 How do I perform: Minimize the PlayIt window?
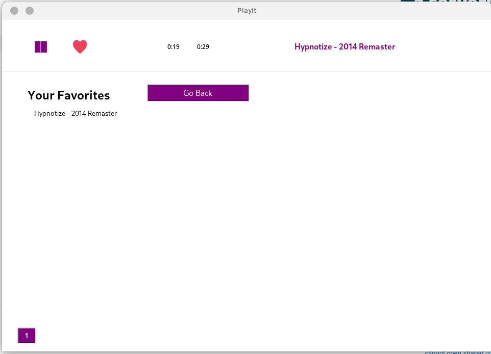pos(29,10)
